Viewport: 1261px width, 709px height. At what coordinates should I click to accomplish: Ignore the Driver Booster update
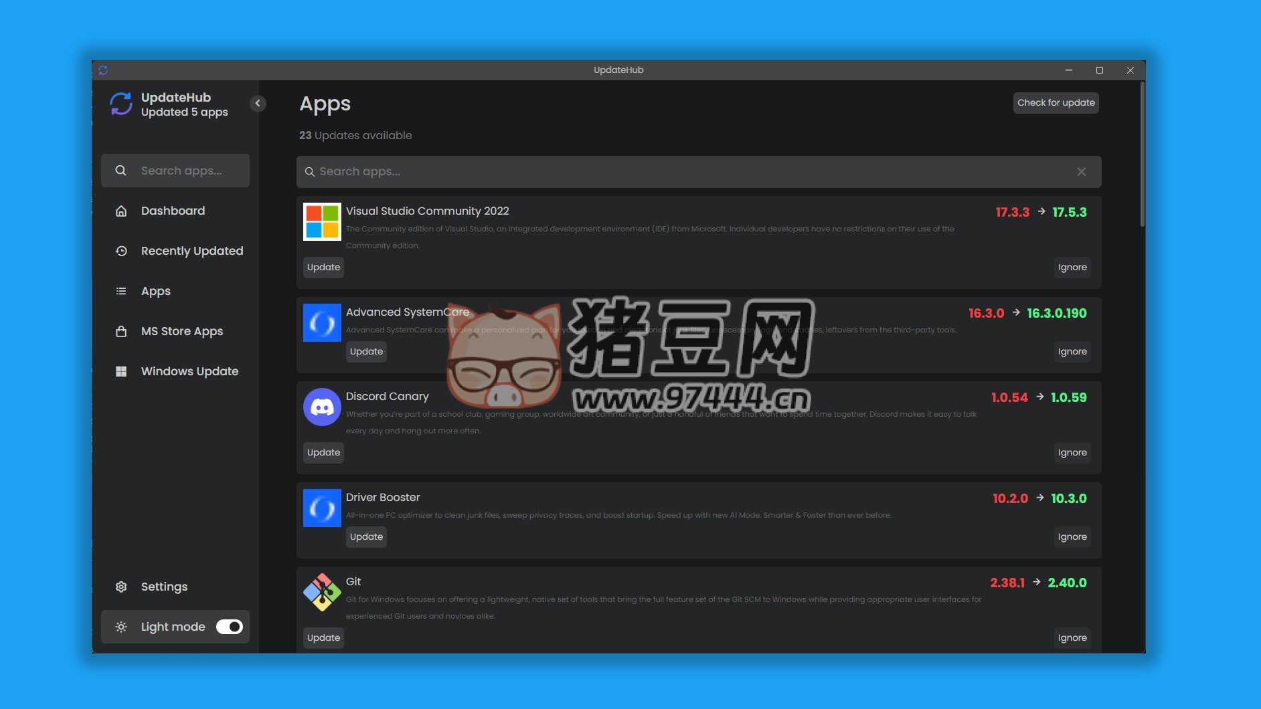(1072, 536)
